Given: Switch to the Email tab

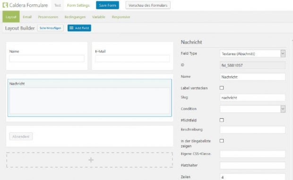Looking at the screenshot, I should [27, 17].
